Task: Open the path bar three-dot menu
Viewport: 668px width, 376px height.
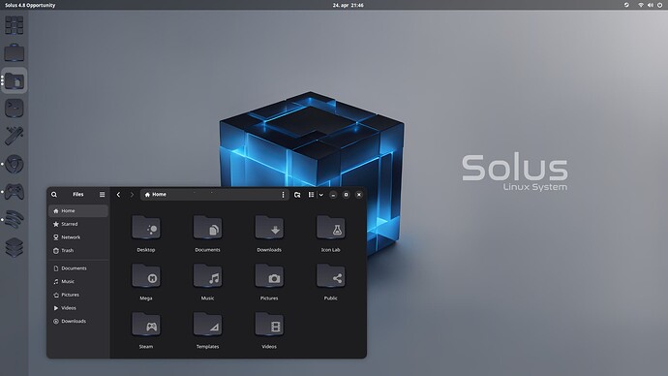Action: [x=284, y=195]
